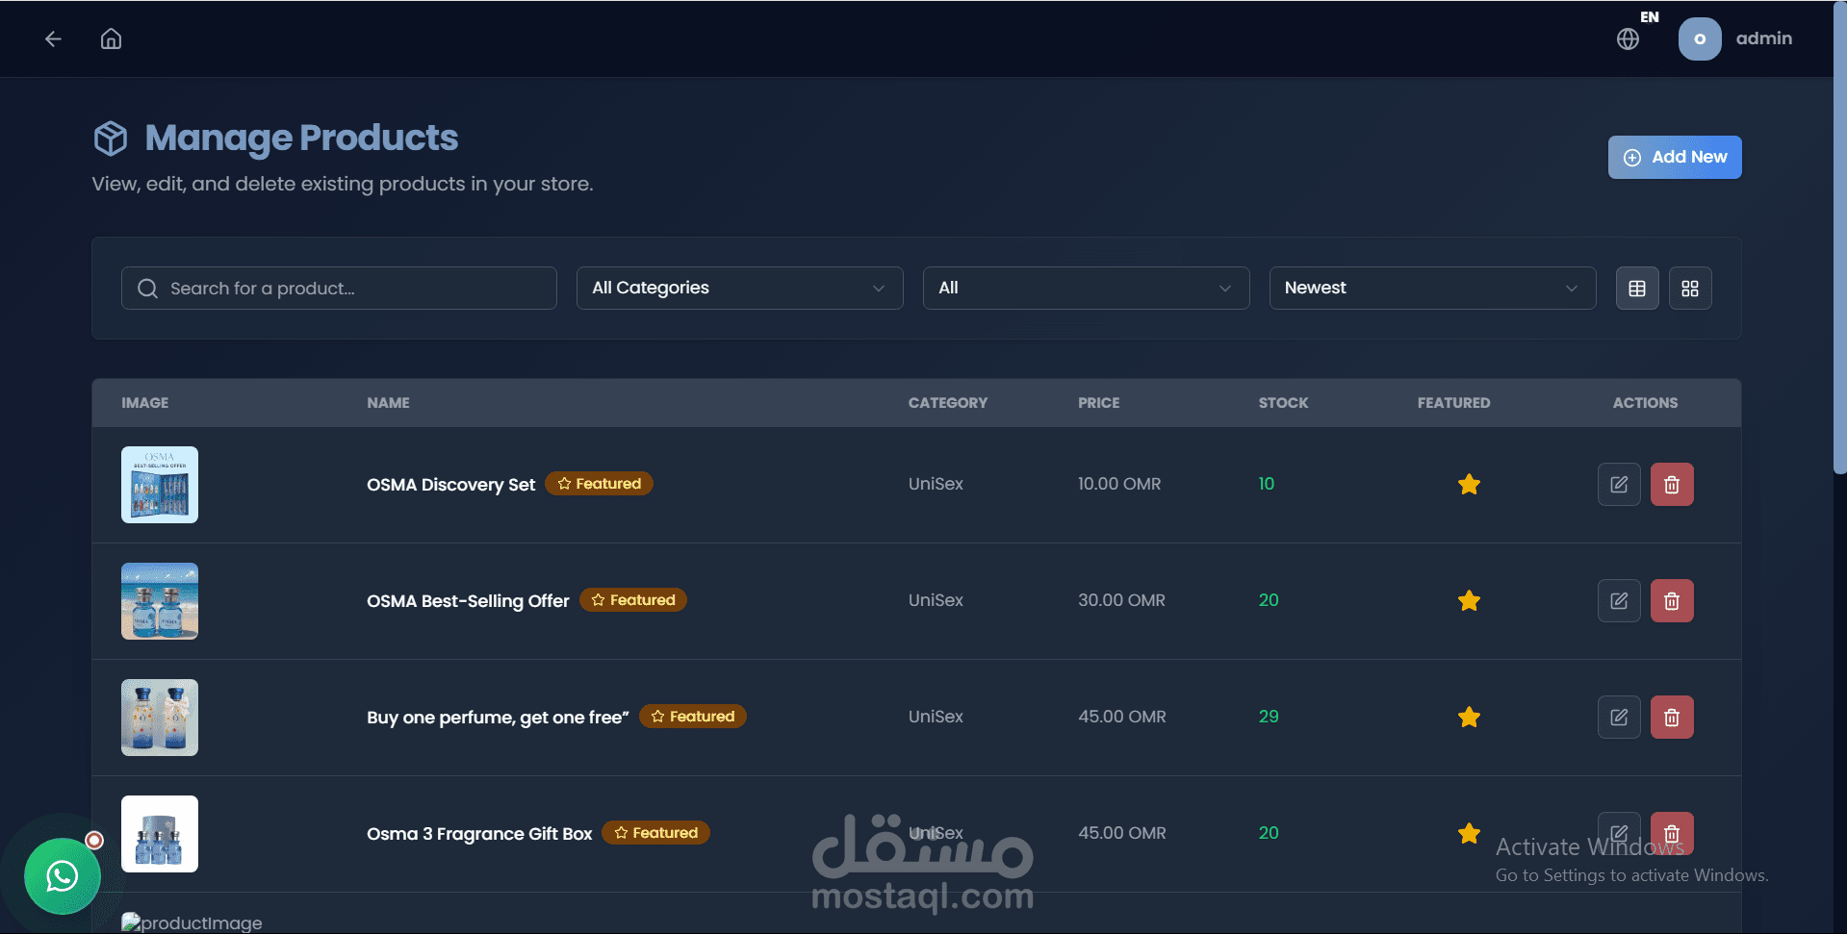The image size is (1847, 934).
Task: Click the FEATURED column header
Action: (1453, 403)
